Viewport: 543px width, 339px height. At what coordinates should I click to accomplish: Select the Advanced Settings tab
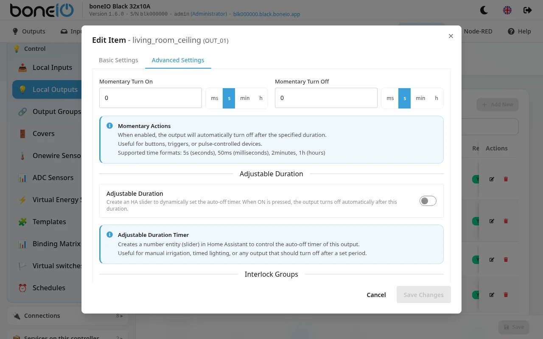(178, 60)
